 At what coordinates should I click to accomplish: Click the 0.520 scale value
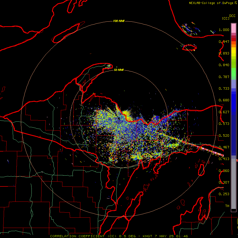point(224,136)
